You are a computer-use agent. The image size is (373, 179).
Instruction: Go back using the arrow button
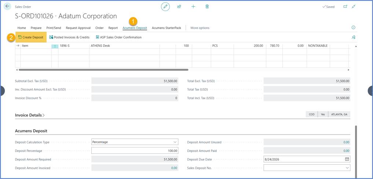[8, 6]
